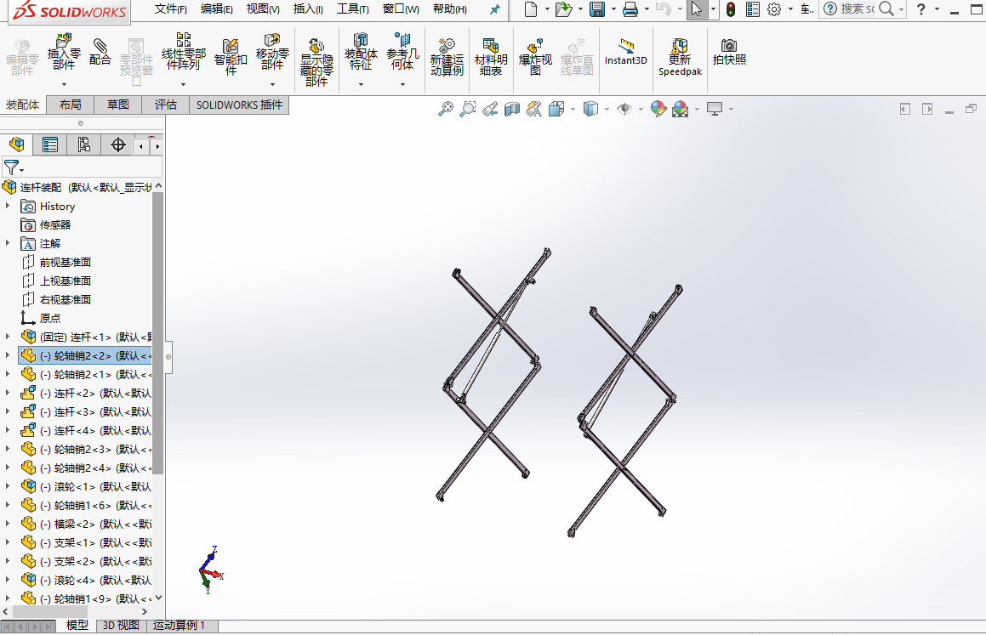Click the Rebuild traffic light icon
Screen dimensions: 986x635
click(x=731, y=9)
